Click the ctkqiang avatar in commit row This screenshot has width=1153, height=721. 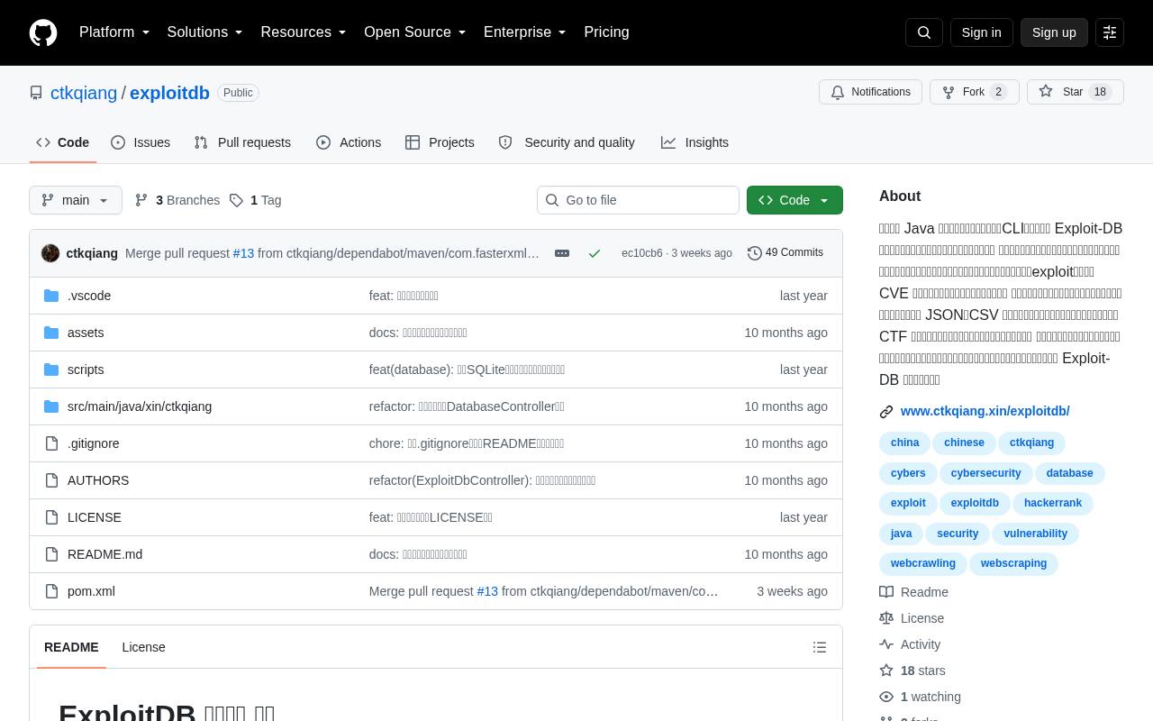[50, 253]
